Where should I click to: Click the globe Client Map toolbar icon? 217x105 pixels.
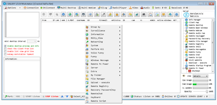click(70, 14)
